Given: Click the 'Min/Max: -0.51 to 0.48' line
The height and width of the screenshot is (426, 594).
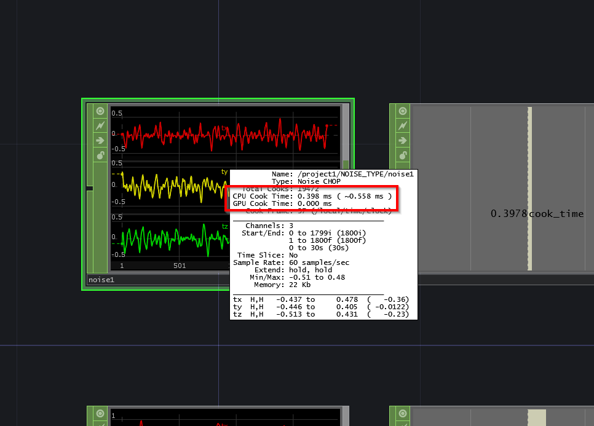Looking at the screenshot, I should click(x=297, y=277).
